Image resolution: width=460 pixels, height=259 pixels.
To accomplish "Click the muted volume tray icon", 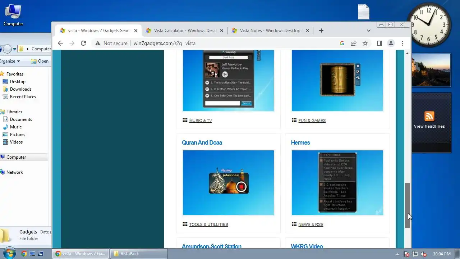I will pyautogui.click(x=424, y=254).
